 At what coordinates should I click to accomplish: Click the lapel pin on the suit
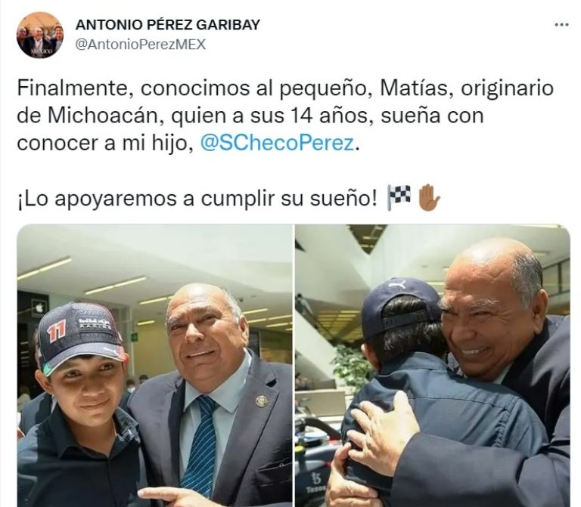pyautogui.click(x=261, y=400)
